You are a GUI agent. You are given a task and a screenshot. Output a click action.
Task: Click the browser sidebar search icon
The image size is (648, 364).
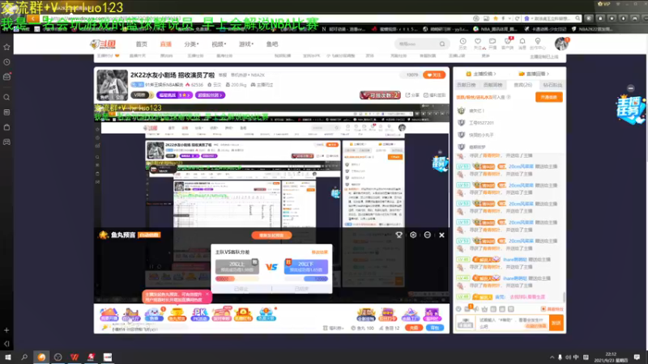point(6,97)
